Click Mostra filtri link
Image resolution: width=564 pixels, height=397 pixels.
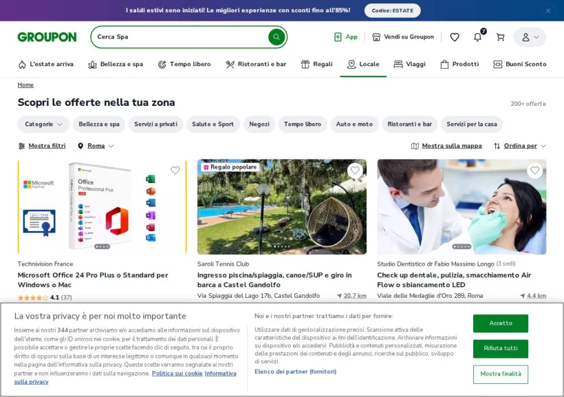(x=42, y=146)
